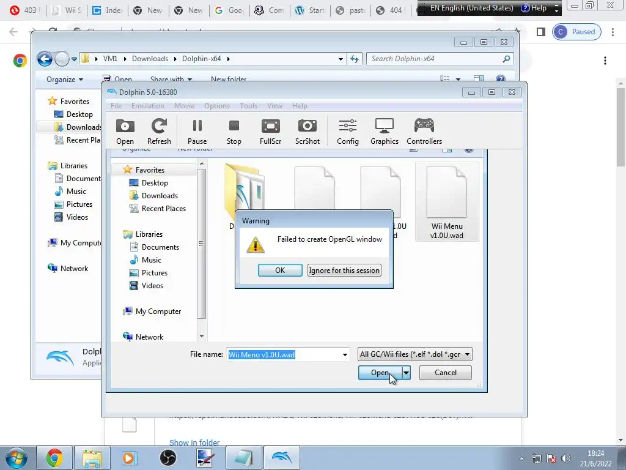This screenshot has width=626, height=470.
Task: Open Chrome three-dot menu
Action: point(613,32)
